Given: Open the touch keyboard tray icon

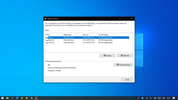Looking at the screenshot, I should [159, 98].
